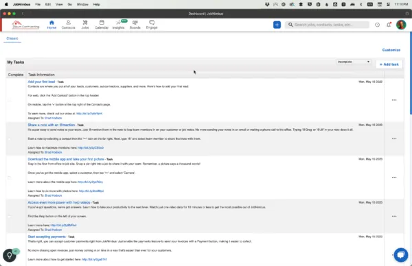Open options menu for Share a note task
Screen dimensions: 412x266
[394, 138]
